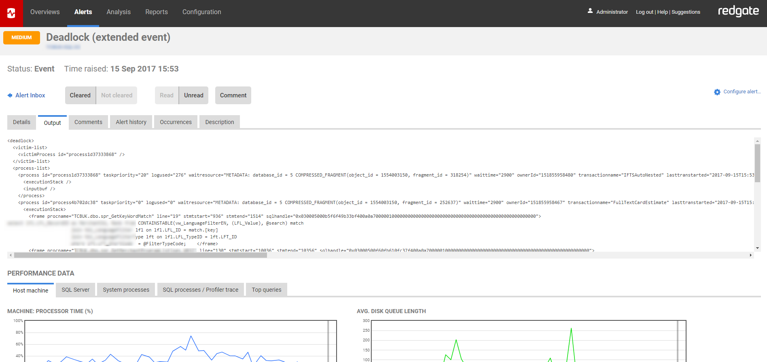This screenshot has width=767, height=362.
Task: Click the output scroll down arrow
Action: tap(757, 248)
